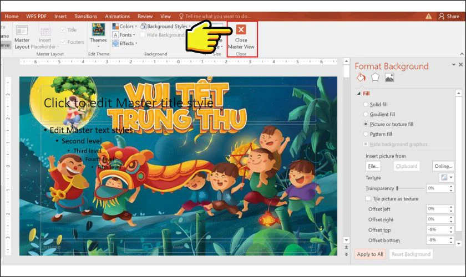
Task: Open the Texture dropdown picker
Action: [x=447, y=177]
